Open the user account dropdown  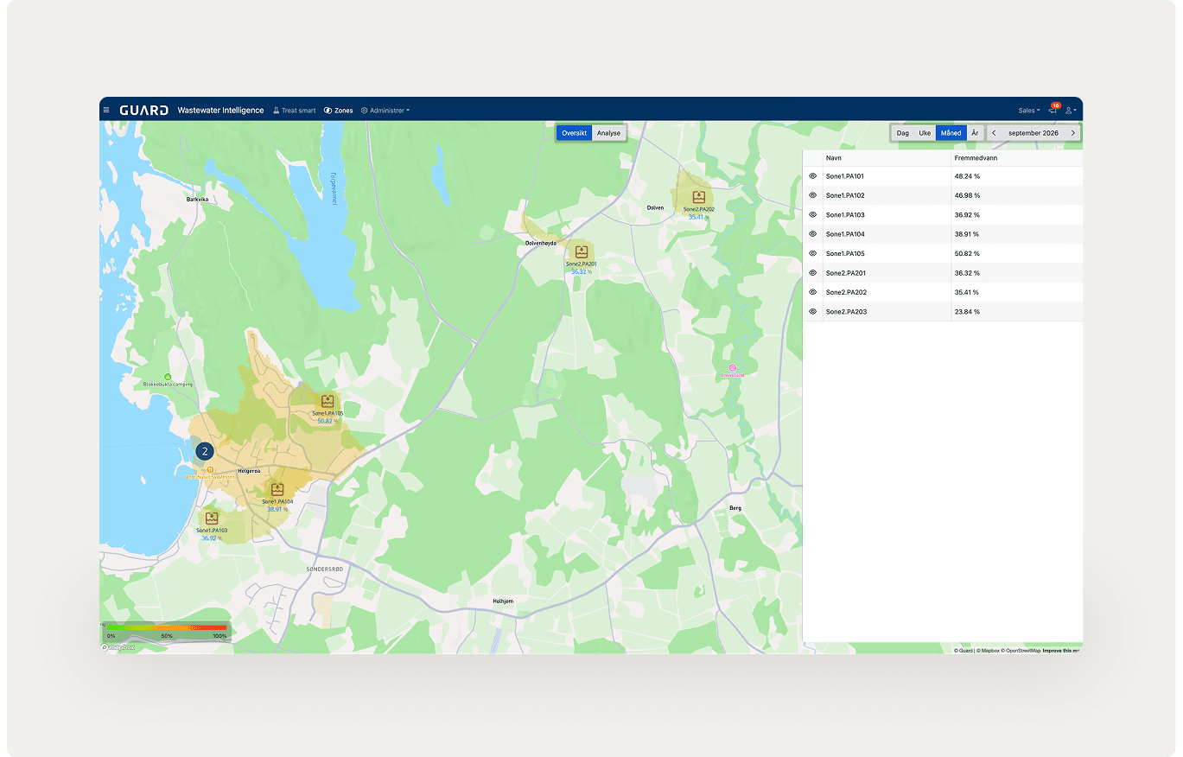pos(1071,111)
